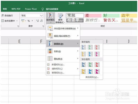Expand accounting format dropdown arrow
Image resolution: width=138 pixels, height=104 pixels.
[26, 21]
